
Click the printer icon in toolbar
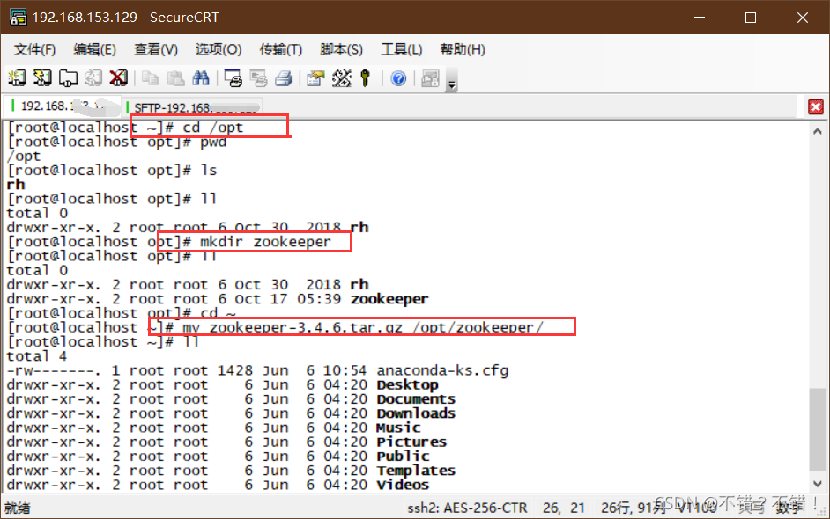click(284, 78)
